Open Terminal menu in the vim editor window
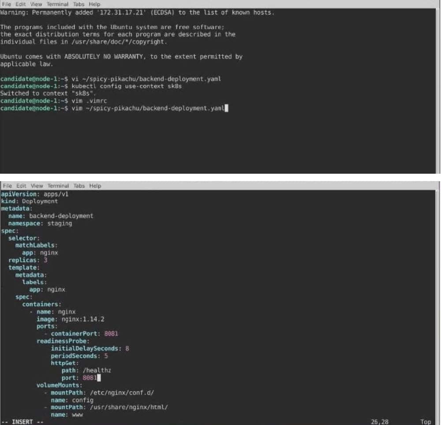 [58, 186]
